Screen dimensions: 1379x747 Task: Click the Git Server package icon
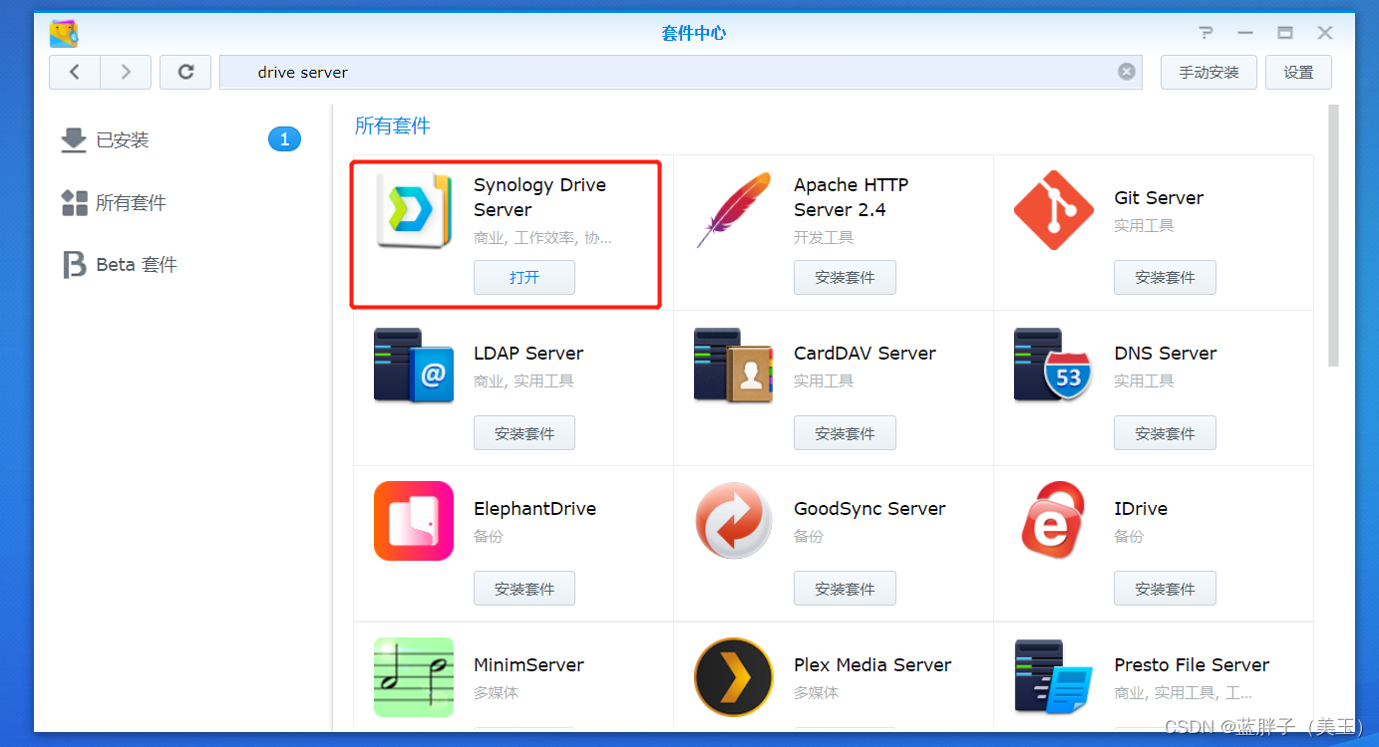(1054, 210)
